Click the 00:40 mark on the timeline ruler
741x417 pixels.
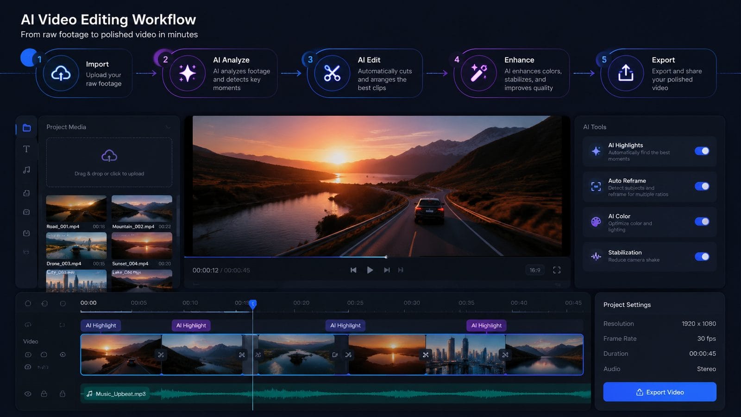(x=519, y=303)
